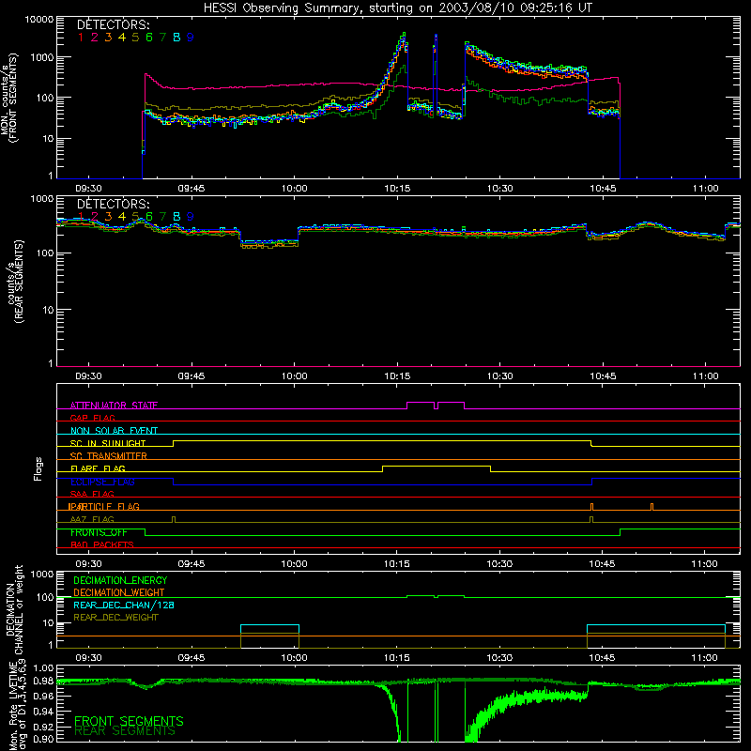Click 09:45 tick under front segments plot
This screenshot has width=751, height=751.
[192, 189]
